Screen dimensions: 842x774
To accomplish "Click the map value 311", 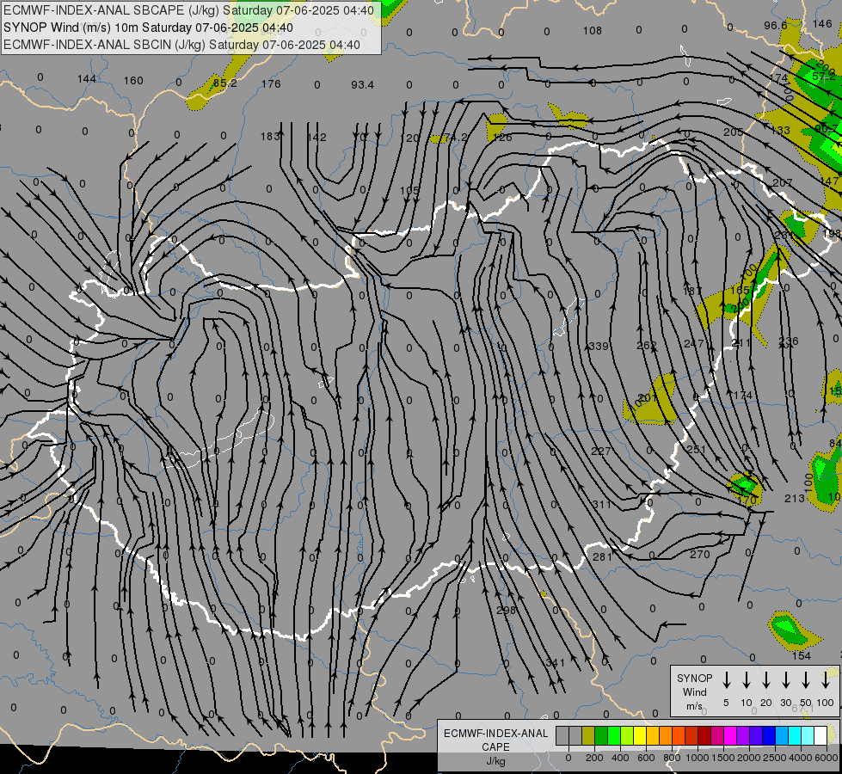I will pos(602,504).
